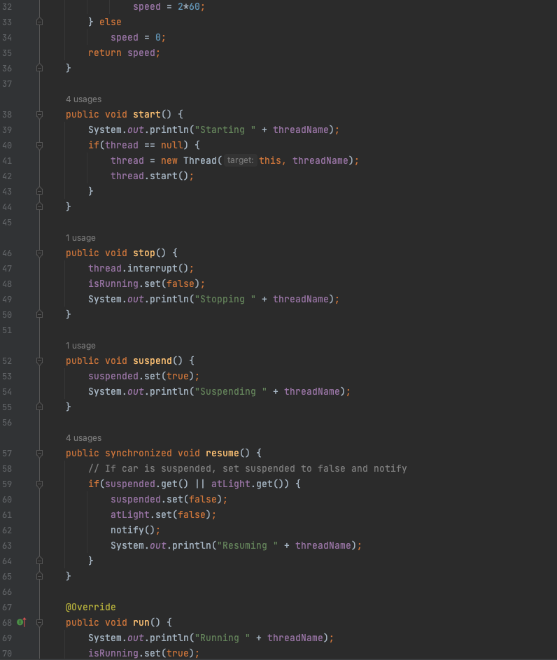The height and width of the screenshot is (660, 557).
Task: Click isRunning.set(true) statement
Action: click(144, 653)
